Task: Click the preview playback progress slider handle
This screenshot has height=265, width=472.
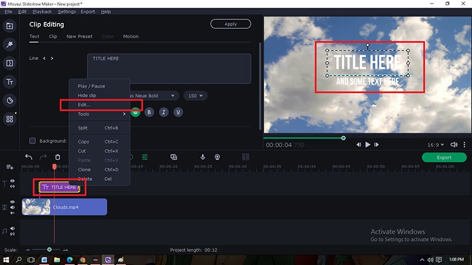Action: click(343, 138)
